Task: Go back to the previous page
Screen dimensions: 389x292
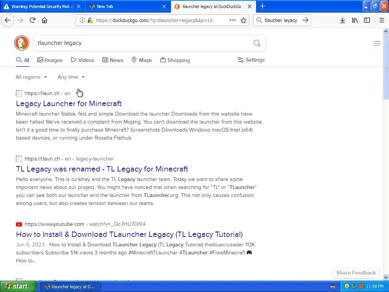Action: tap(8, 20)
